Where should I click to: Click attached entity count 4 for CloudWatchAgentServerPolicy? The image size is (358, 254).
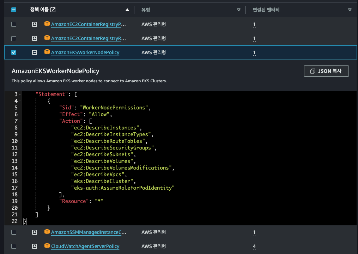(x=254, y=247)
